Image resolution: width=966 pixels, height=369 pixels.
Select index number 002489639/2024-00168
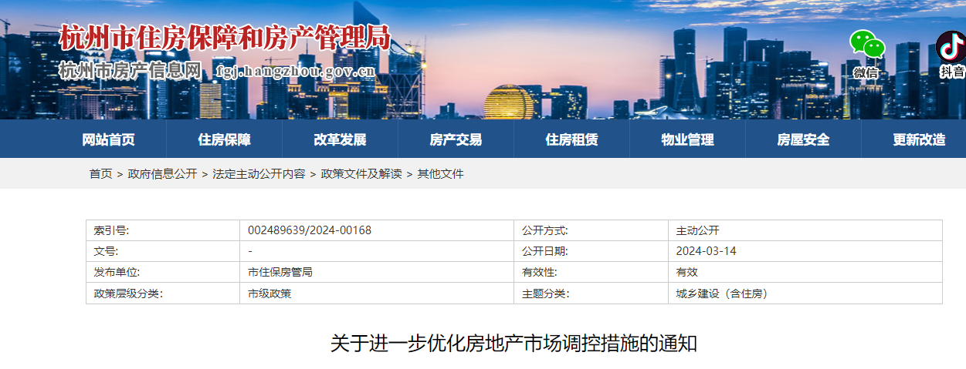click(x=310, y=230)
